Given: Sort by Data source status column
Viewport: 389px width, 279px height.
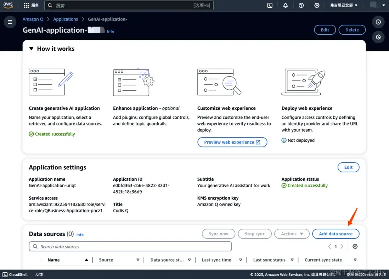Looking at the screenshot, I should pos(189,260).
